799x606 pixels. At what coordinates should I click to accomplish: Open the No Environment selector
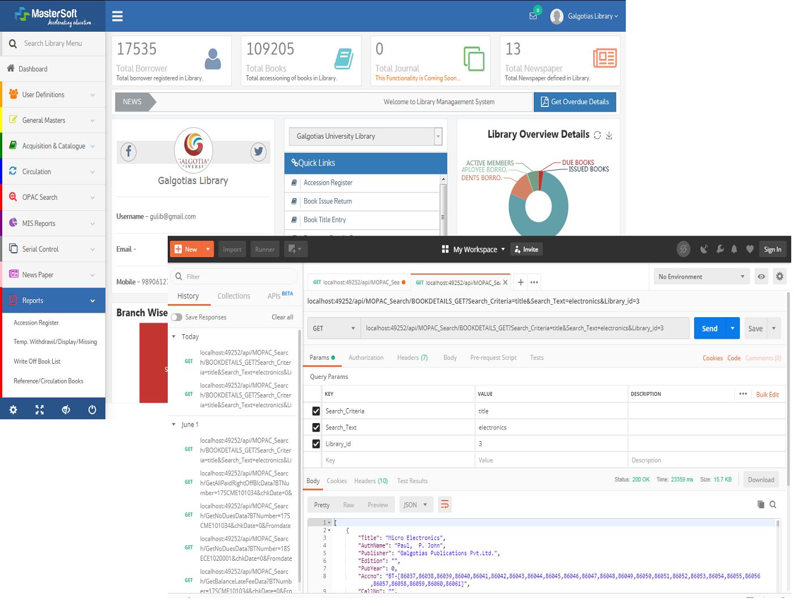[x=702, y=276]
